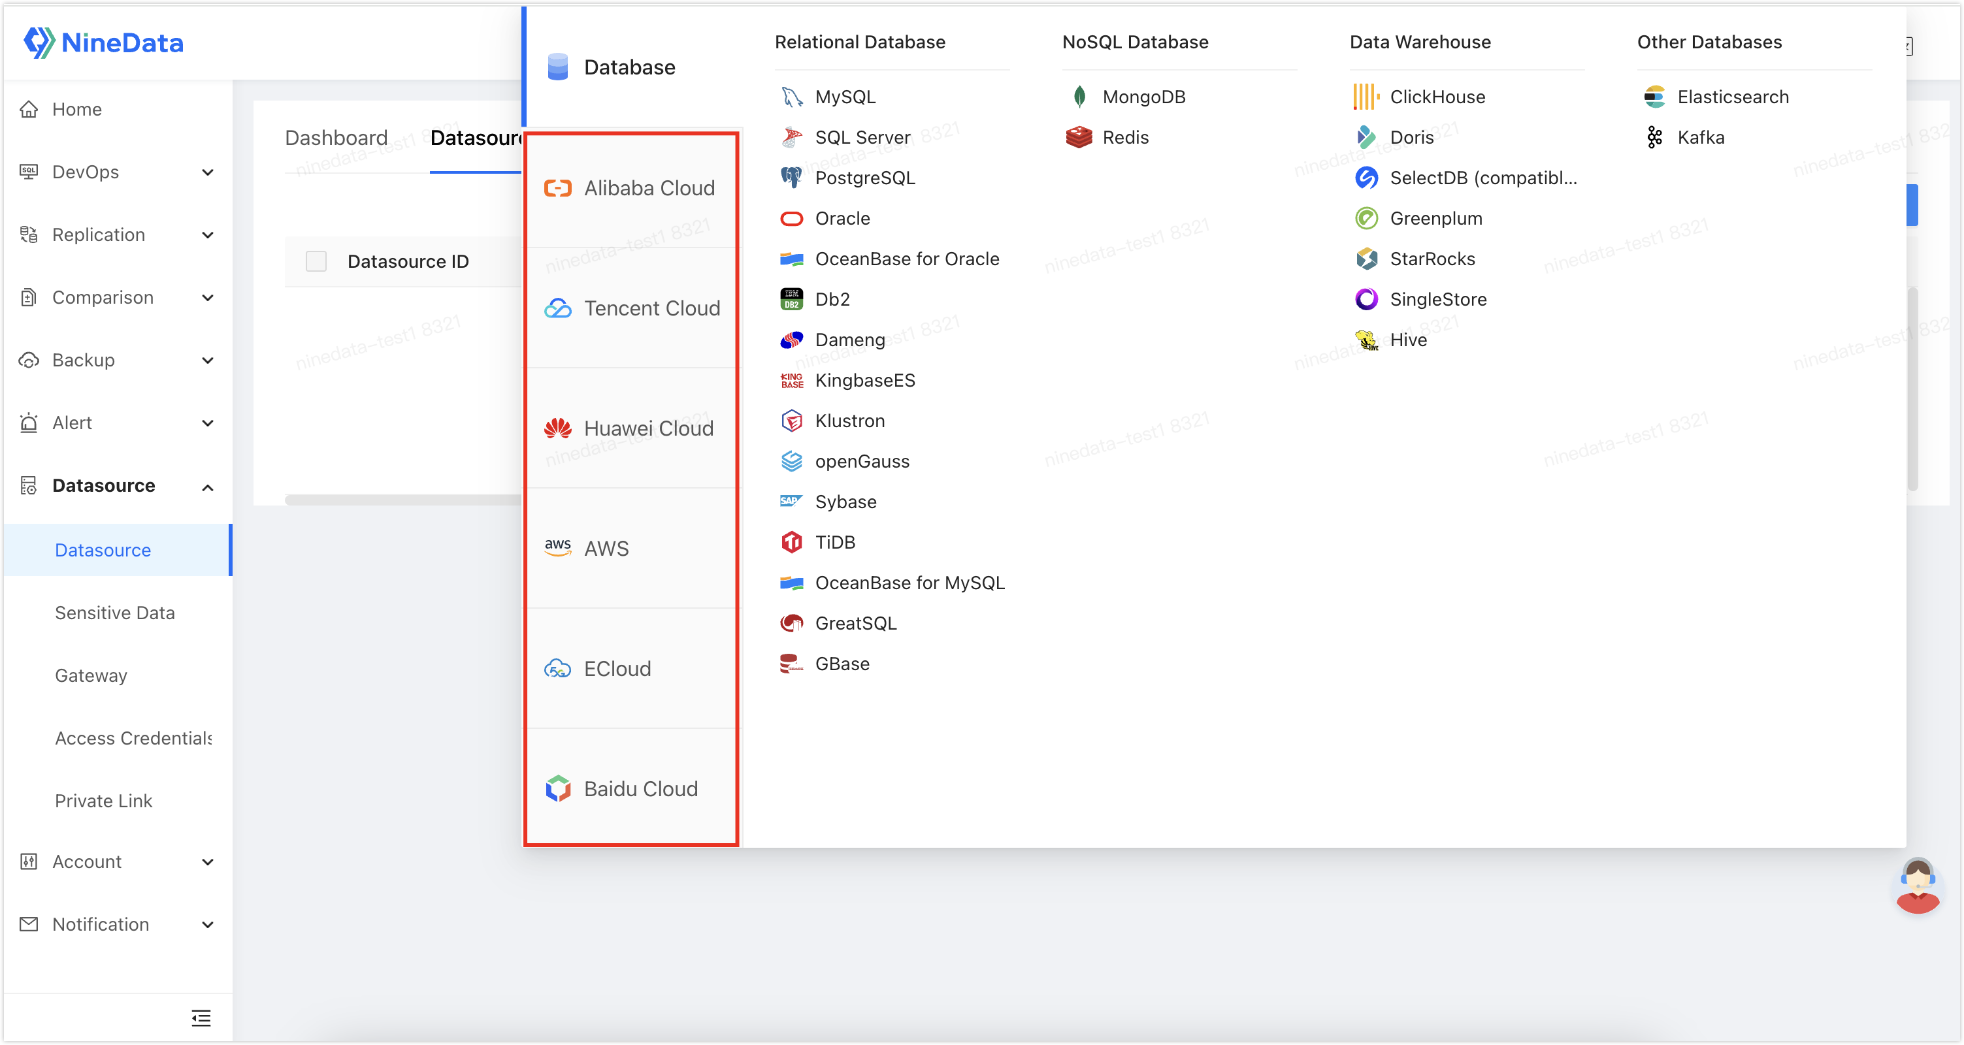Click the MongoDB leaf icon
This screenshot has width=1964, height=1045.
[1079, 97]
